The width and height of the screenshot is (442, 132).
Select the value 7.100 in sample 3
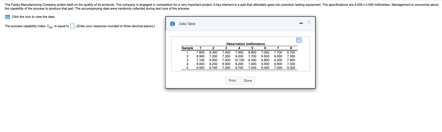pos(200,60)
